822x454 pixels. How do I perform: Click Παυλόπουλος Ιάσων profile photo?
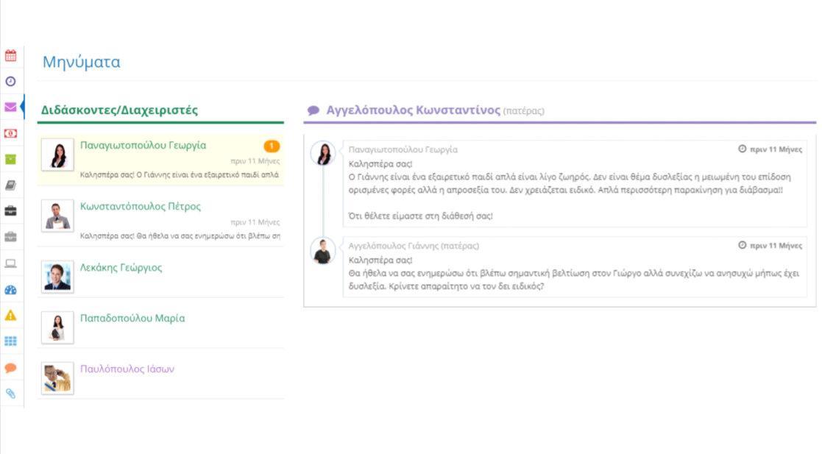[x=57, y=377]
